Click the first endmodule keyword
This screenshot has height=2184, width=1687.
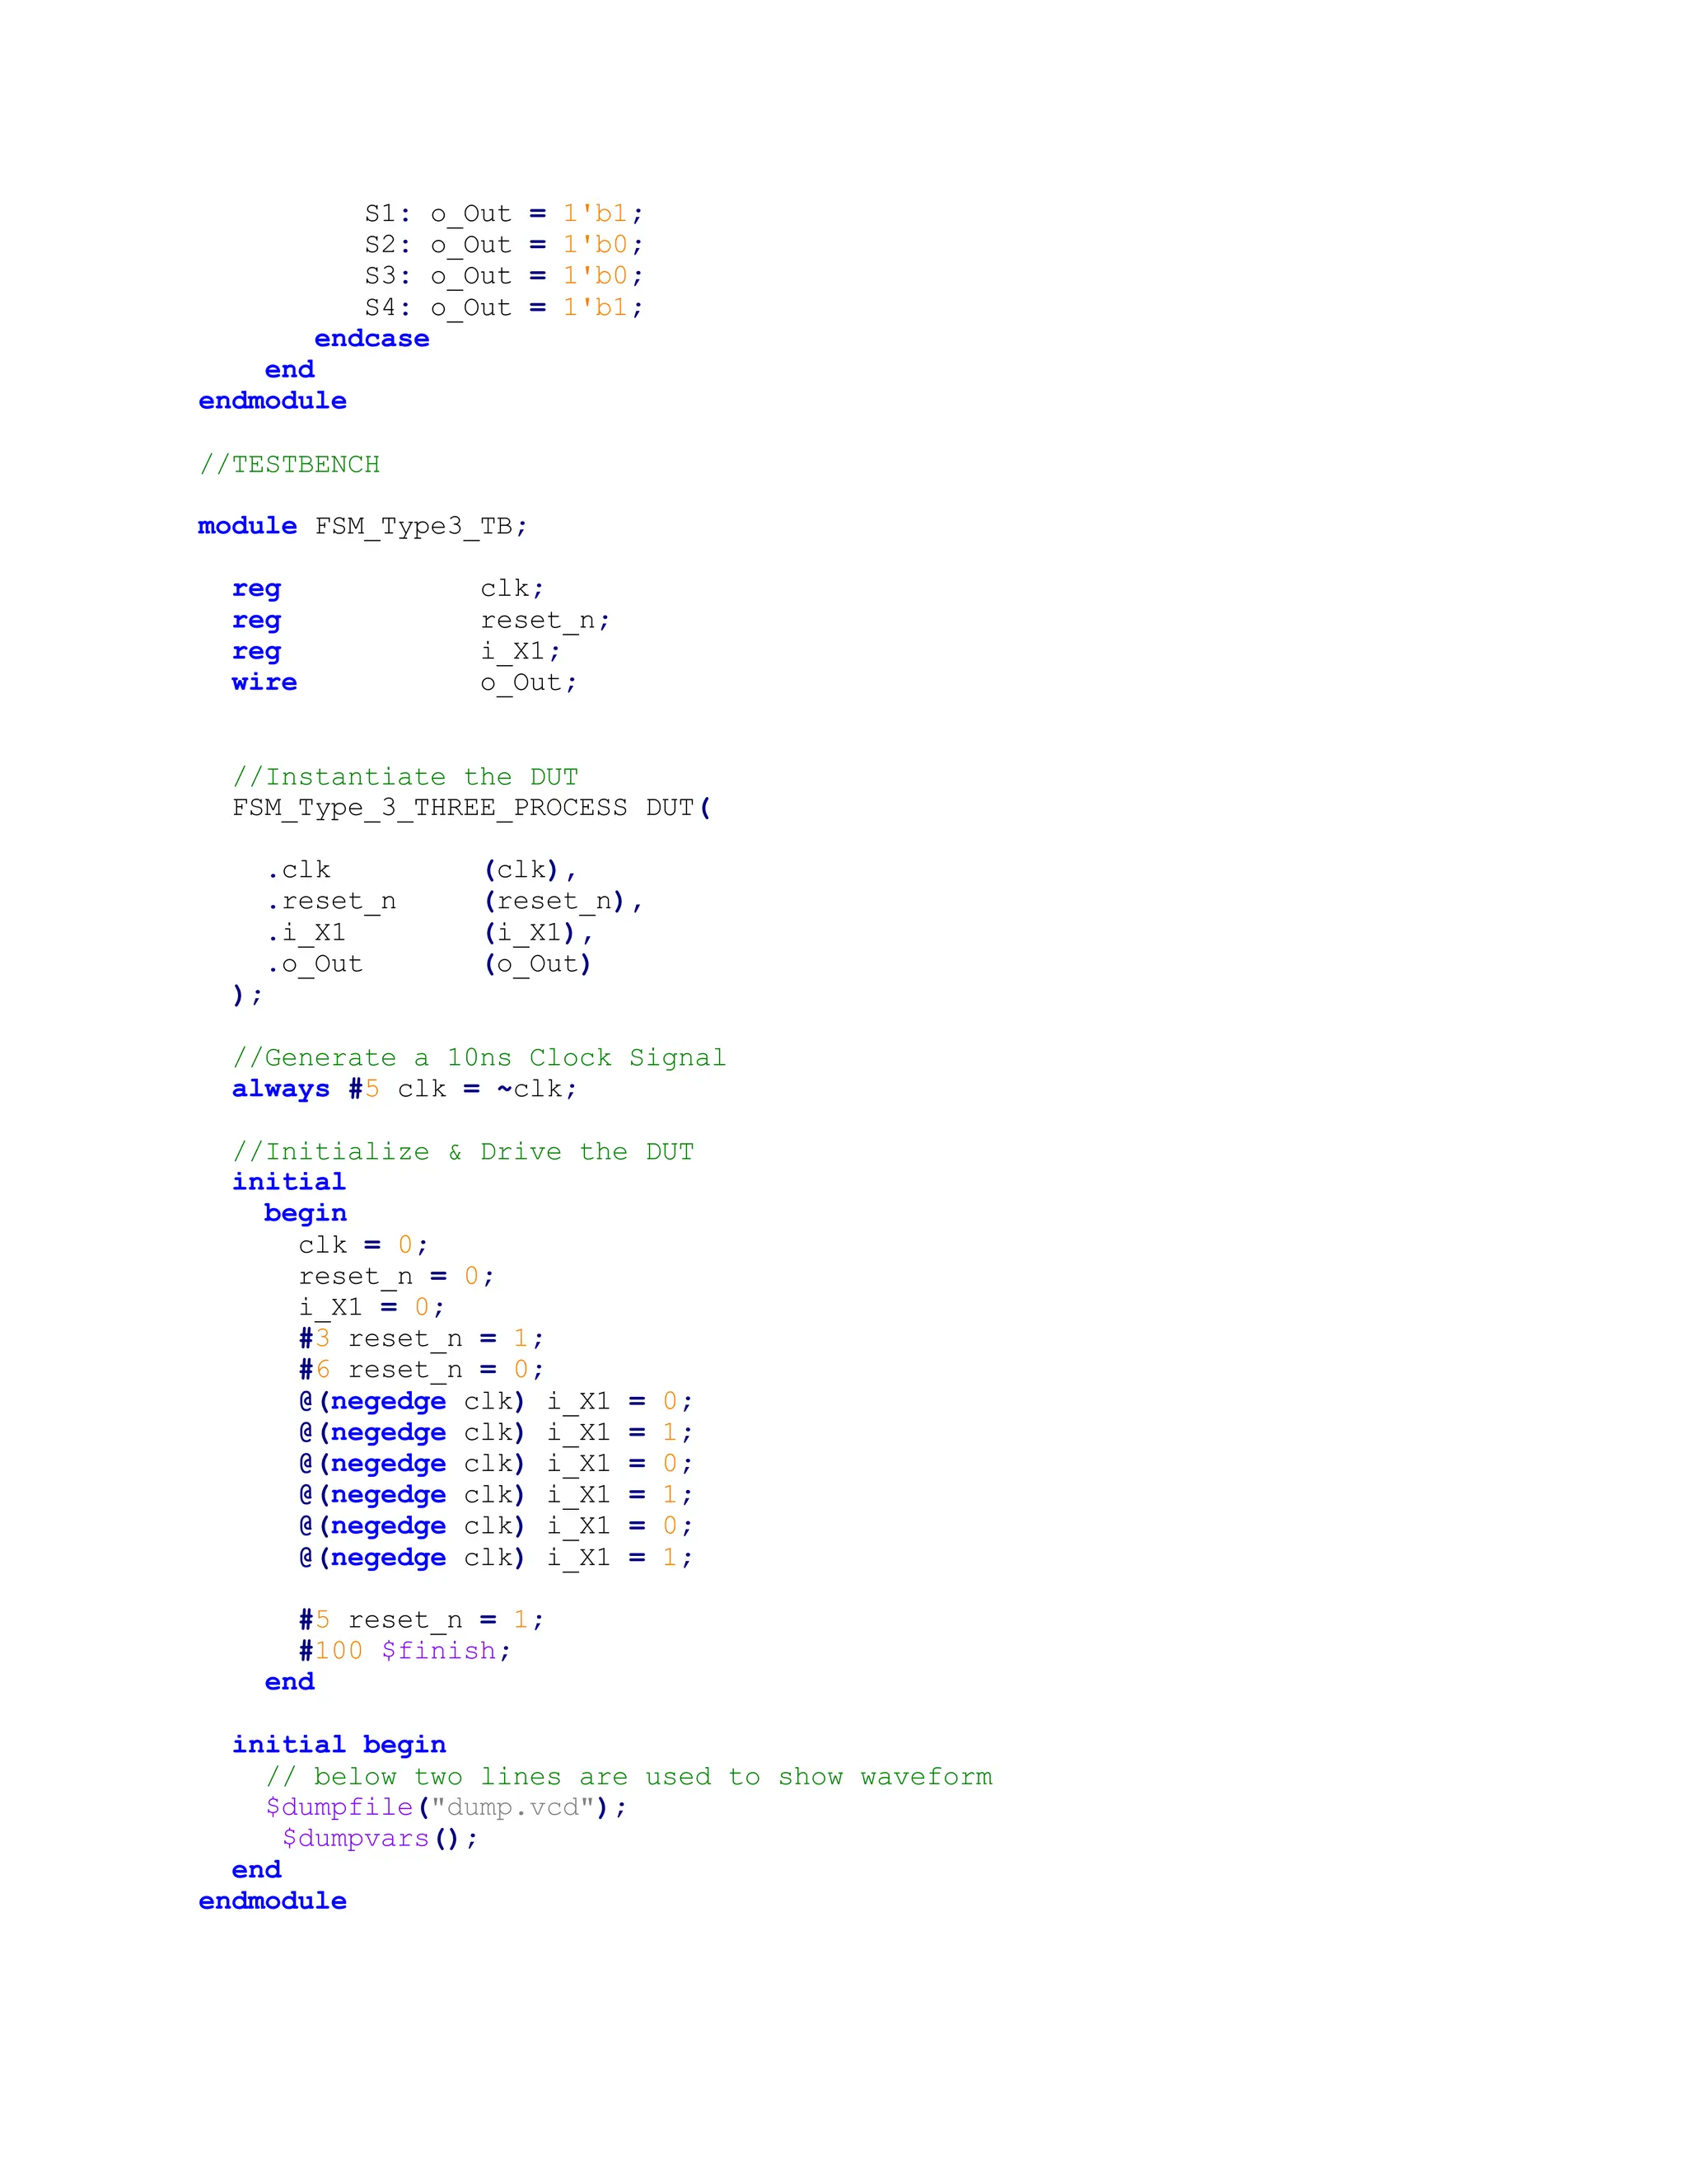272,400
